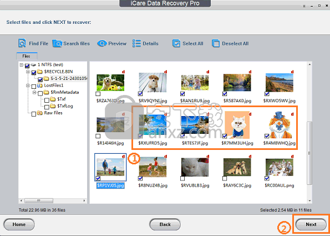Screen dimensions: 330x236
Task: Select the golden retriever thumbnail $RZA763D.jpg
Action: [110, 82]
